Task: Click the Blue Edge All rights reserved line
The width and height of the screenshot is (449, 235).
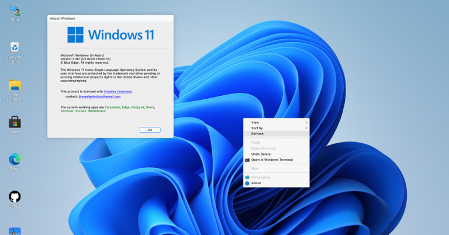Action: [84, 63]
